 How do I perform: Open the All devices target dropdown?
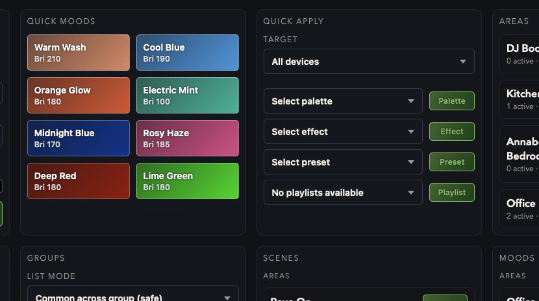(x=369, y=62)
